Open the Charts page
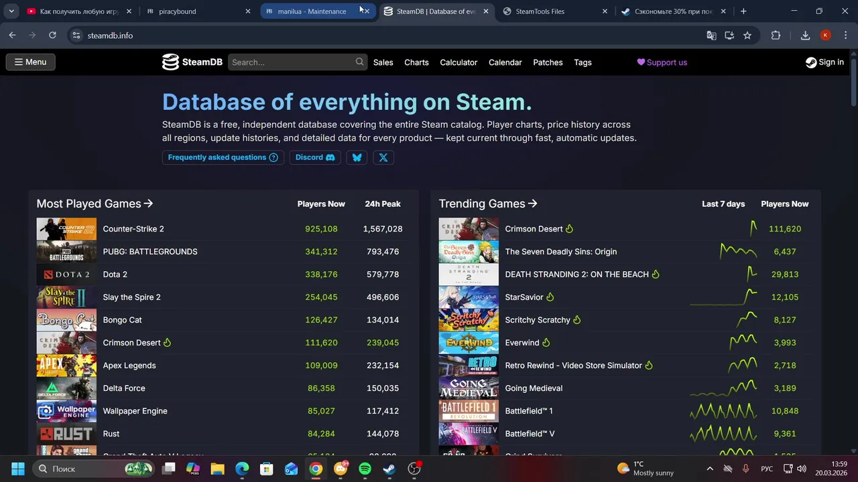Image resolution: width=858 pixels, height=482 pixels. click(x=416, y=62)
